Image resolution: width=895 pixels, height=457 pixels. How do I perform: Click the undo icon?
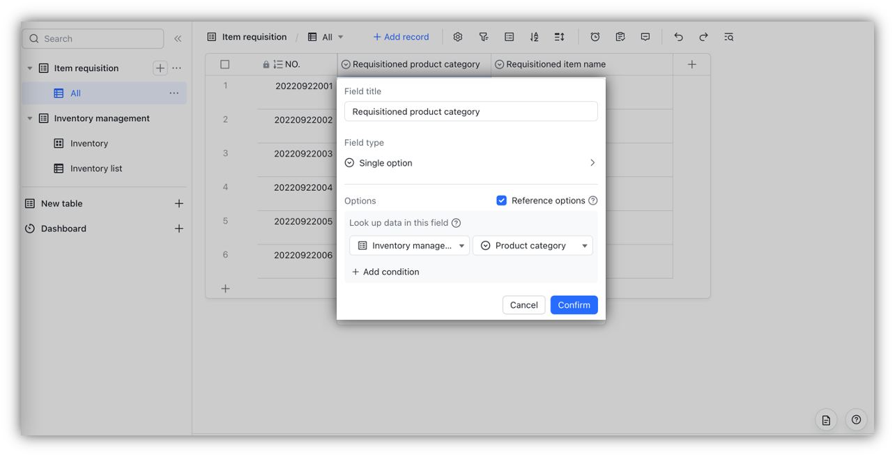pos(678,36)
